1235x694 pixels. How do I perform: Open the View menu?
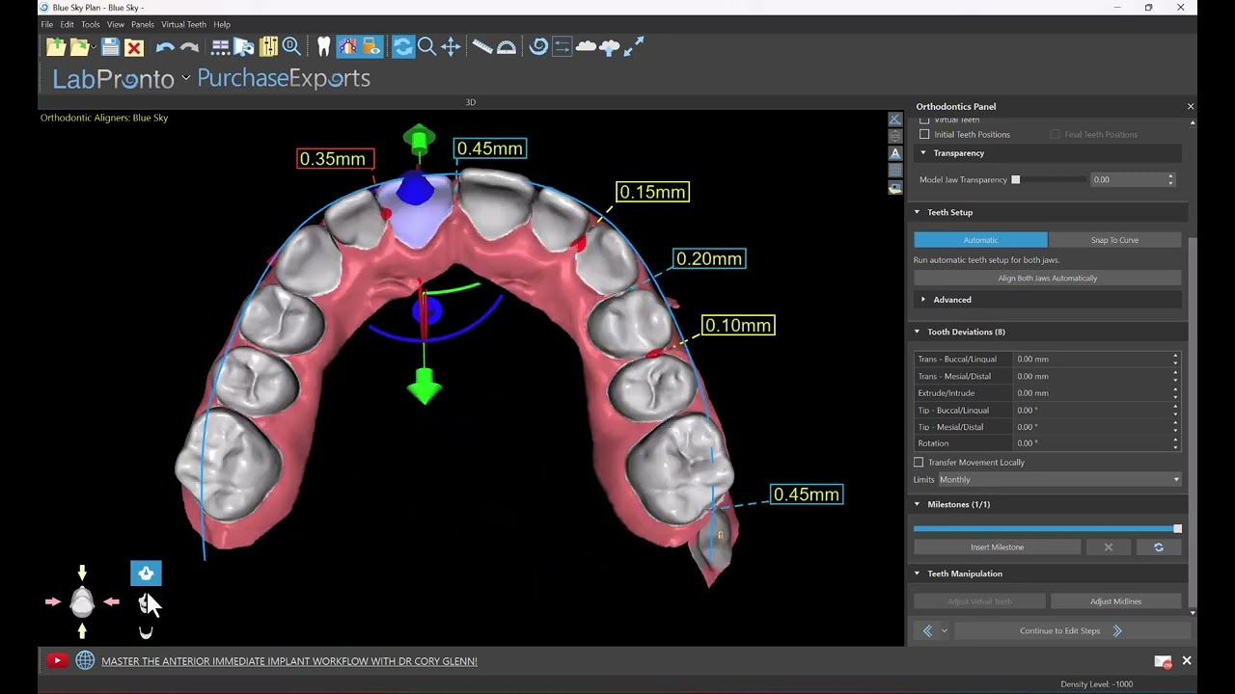tap(115, 24)
